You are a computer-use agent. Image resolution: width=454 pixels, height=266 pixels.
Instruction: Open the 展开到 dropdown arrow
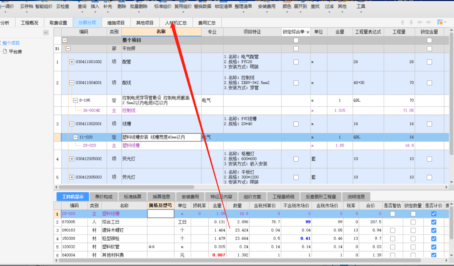(300, 12)
